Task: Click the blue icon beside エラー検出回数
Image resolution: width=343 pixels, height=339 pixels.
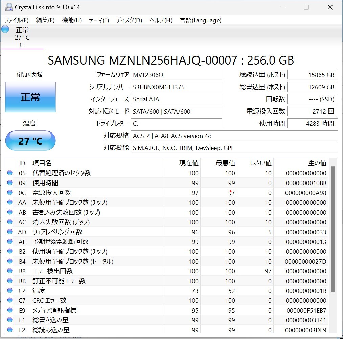Action: point(10,270)
